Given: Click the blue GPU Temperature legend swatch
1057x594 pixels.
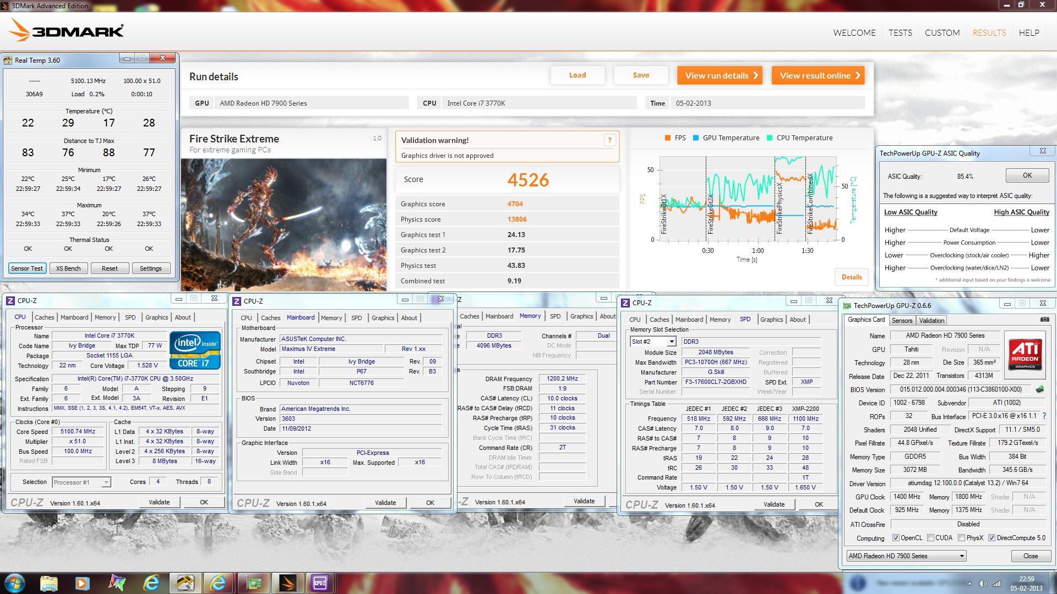Looking at the screenshot, I should click(696, 138).
